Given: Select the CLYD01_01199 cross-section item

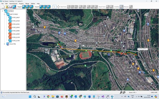Looking at the screenshot, I should (16, 41).
